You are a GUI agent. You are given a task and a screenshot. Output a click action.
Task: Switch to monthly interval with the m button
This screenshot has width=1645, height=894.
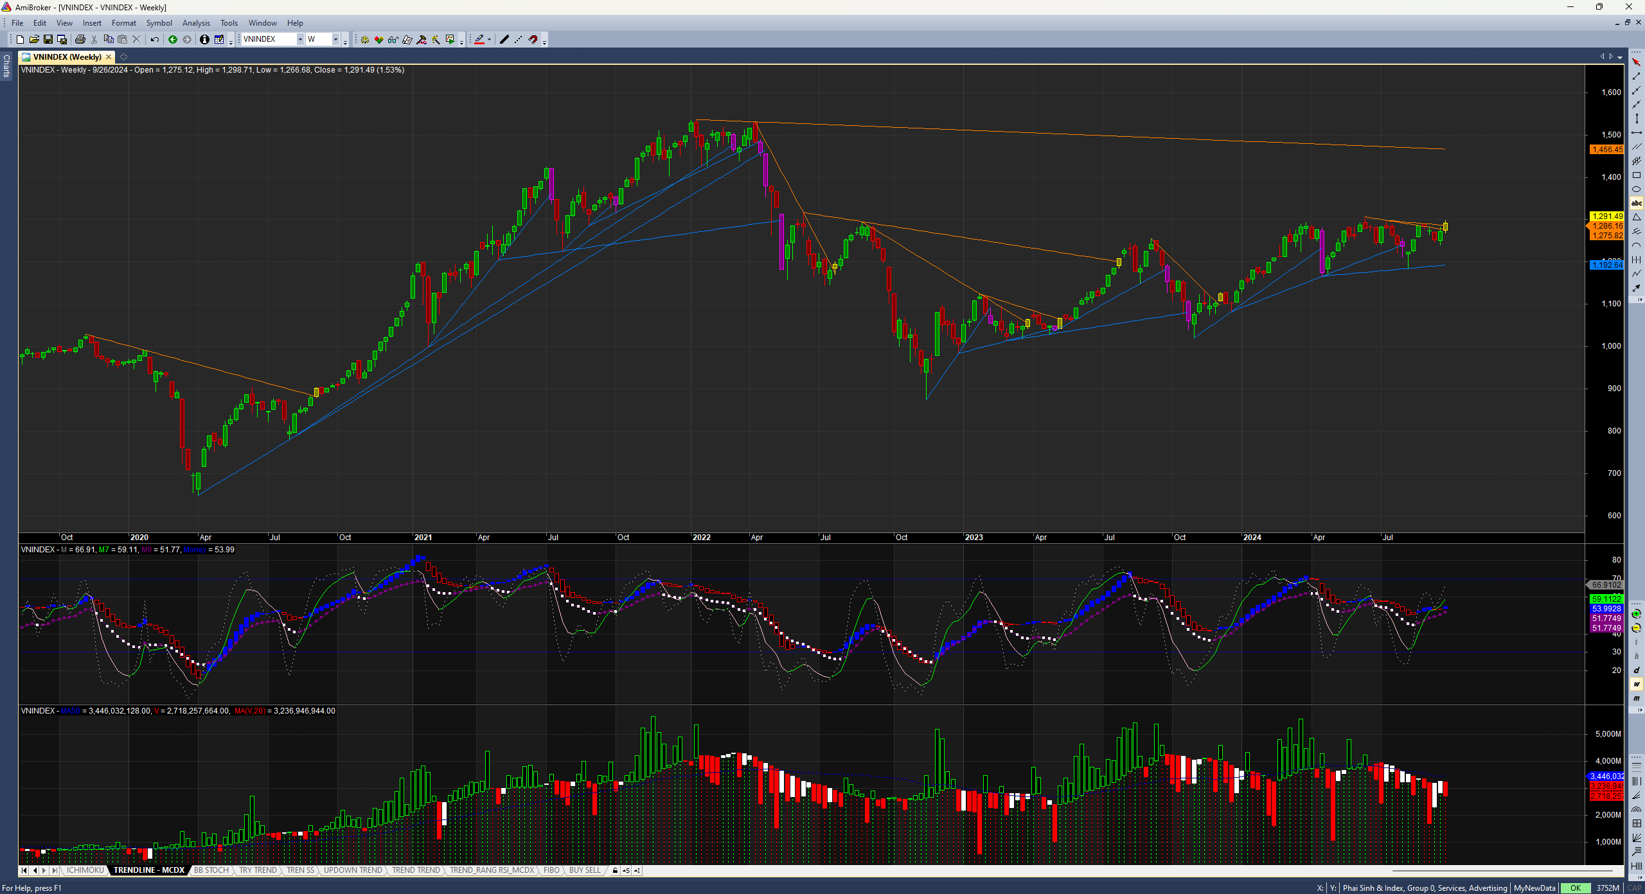[x=1637, y=697]
